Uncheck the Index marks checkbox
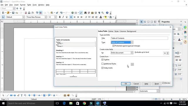The height and width of the screenshot is (106, 188). click(x=103, y=68)
